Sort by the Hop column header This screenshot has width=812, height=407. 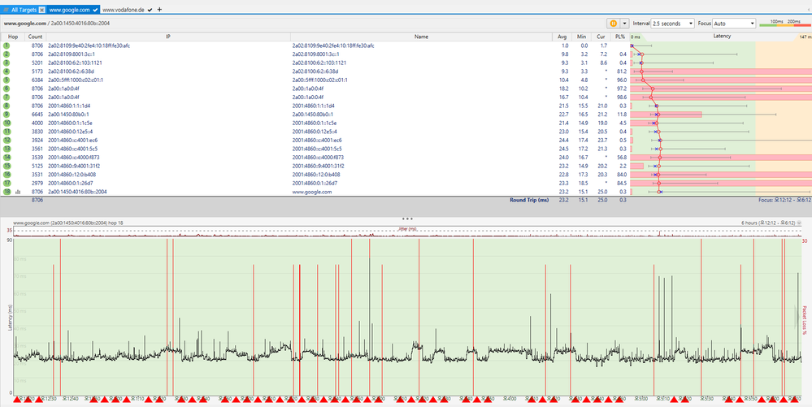coord(13,37)
